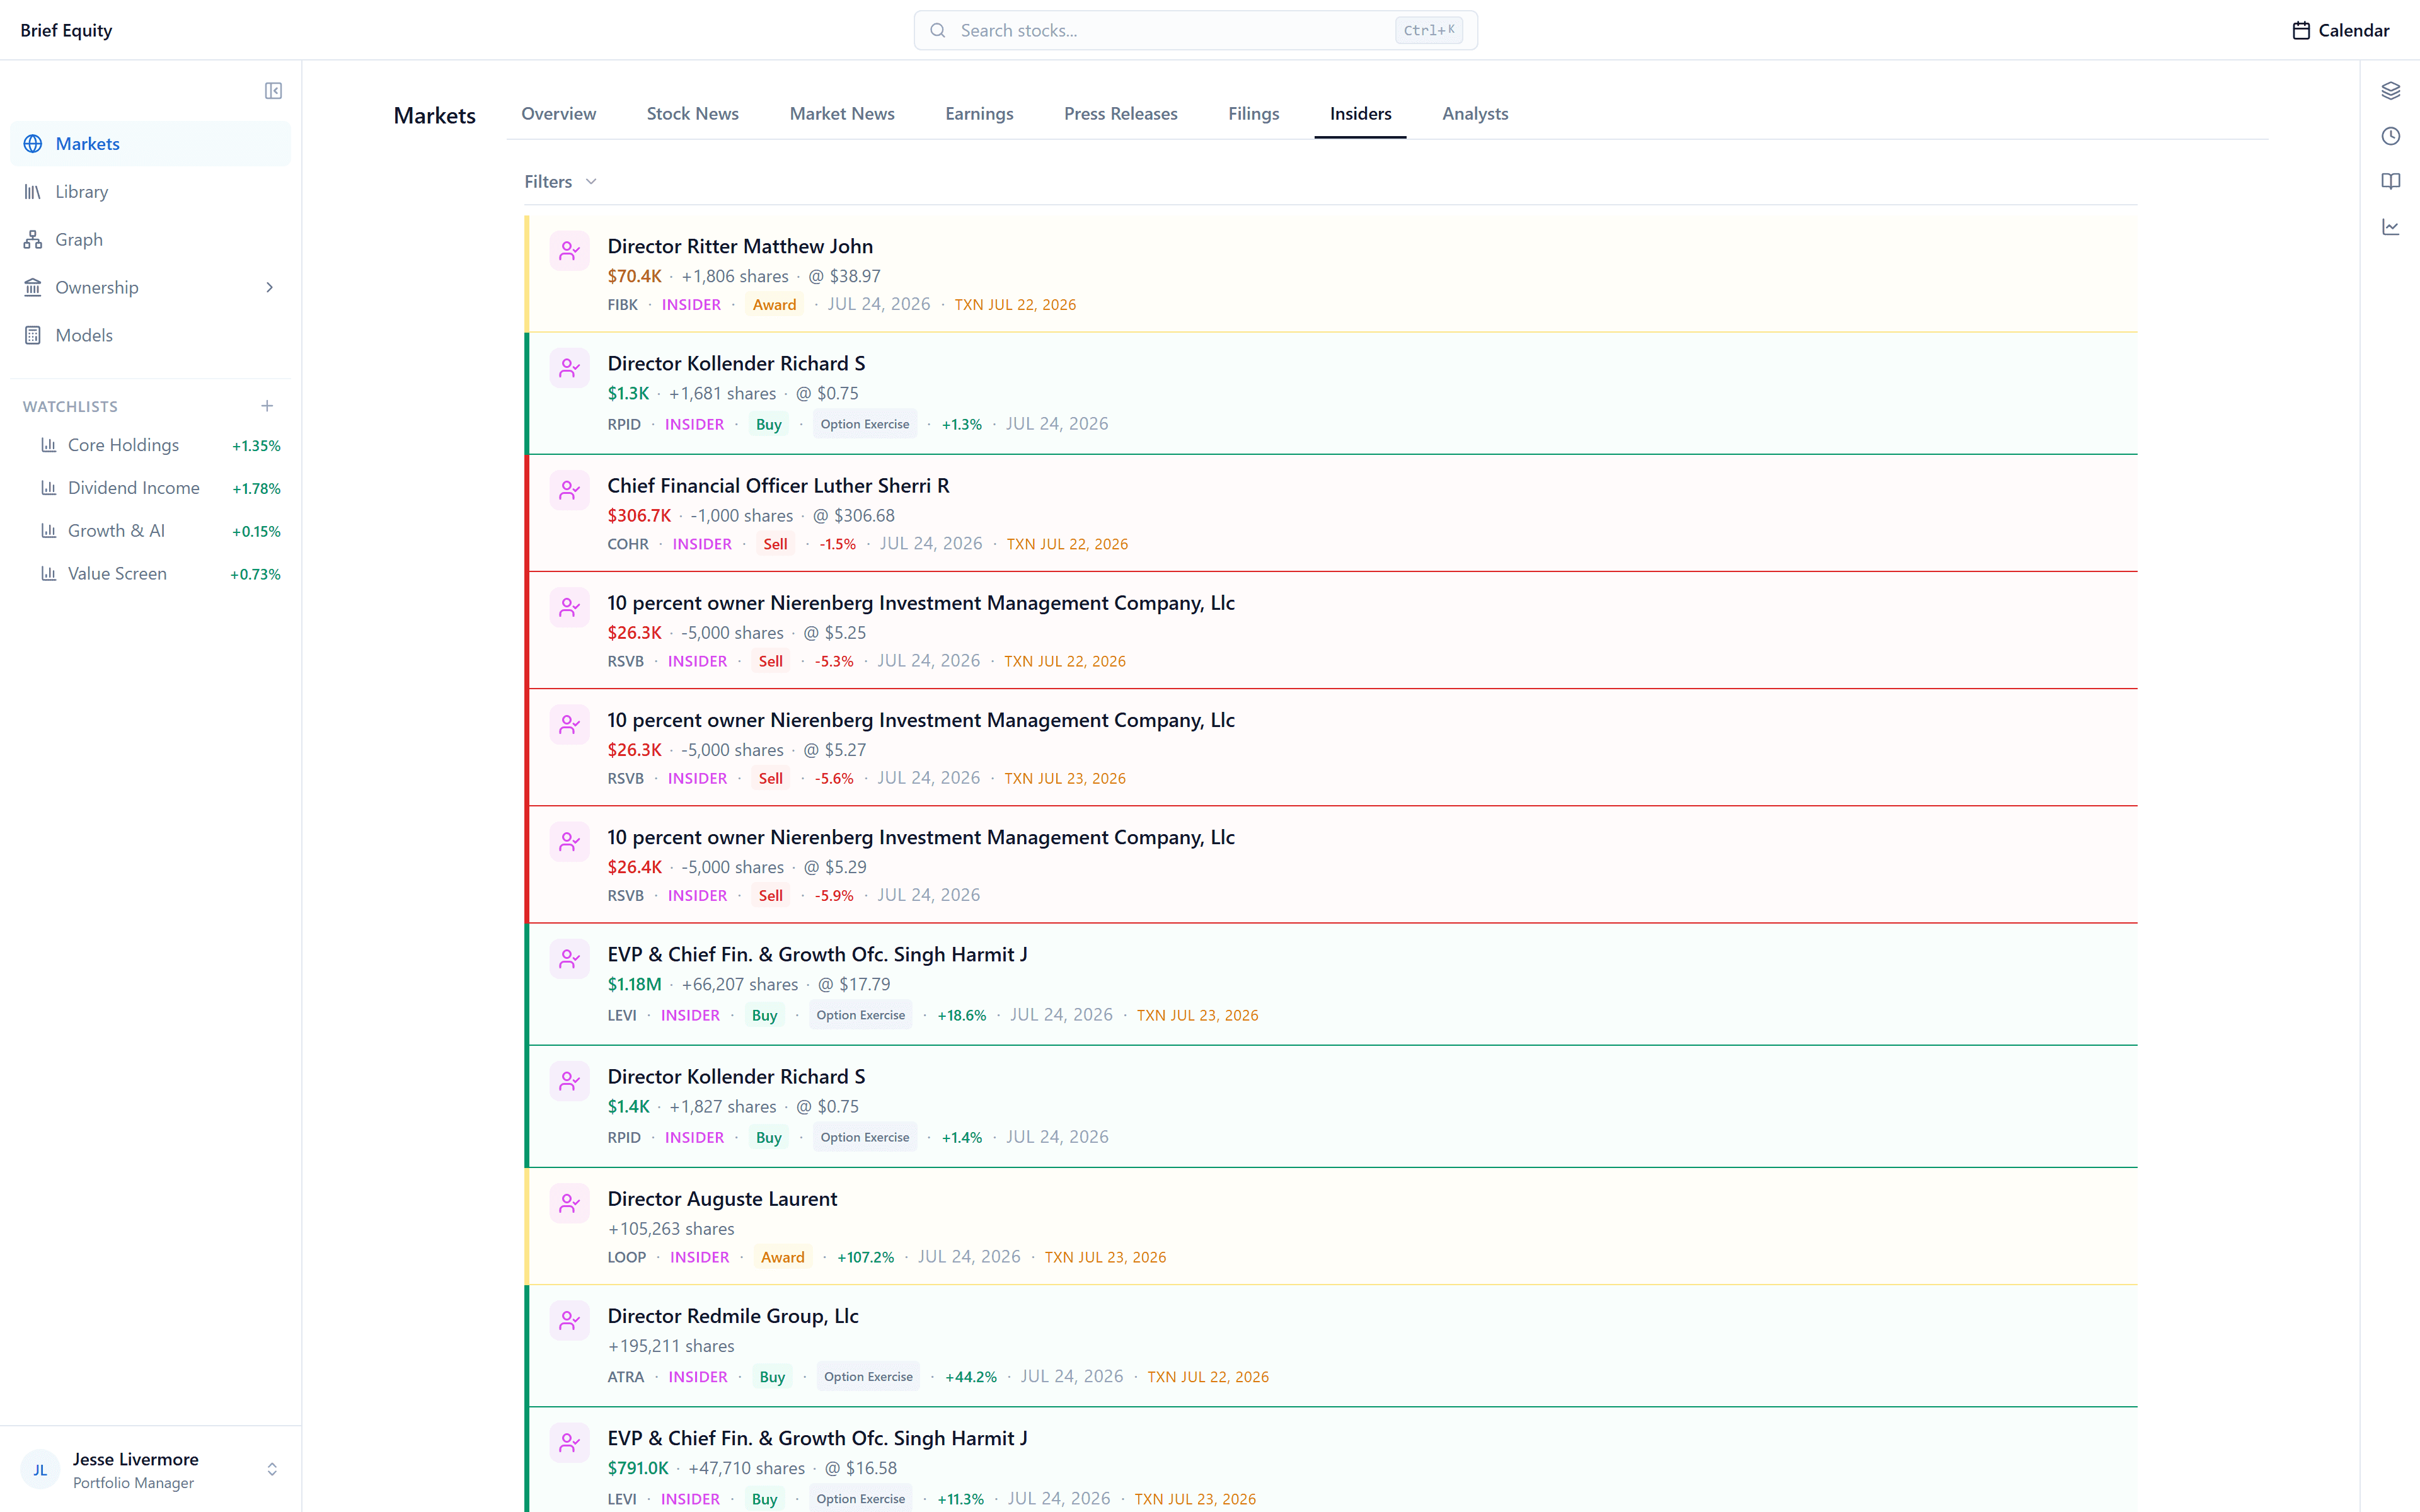This screenshot has height=1512, width=2420.
Task: Open Director Ritter Matthew John entry title
Action: (740, 246)
